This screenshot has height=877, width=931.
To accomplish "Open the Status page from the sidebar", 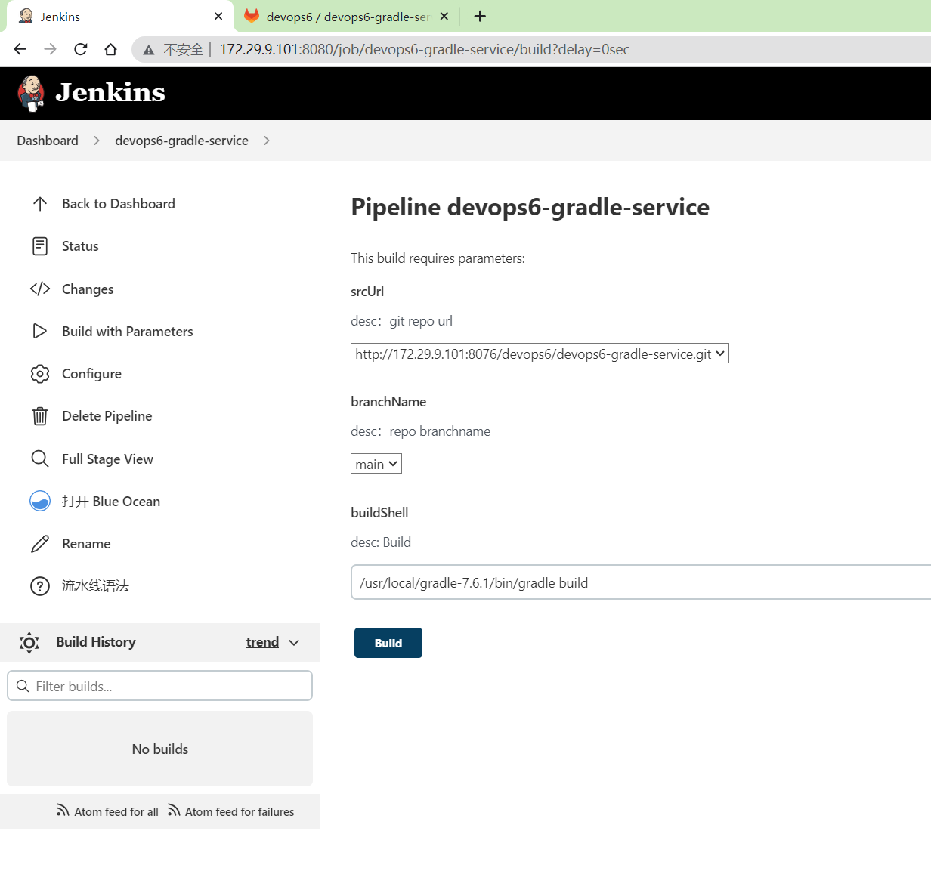I will click(80, 246).
